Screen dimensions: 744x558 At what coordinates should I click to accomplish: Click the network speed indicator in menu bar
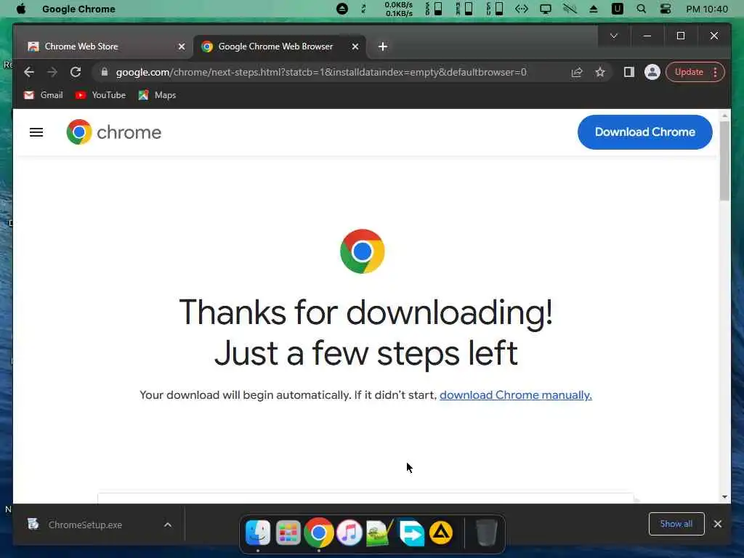[399, 9]
